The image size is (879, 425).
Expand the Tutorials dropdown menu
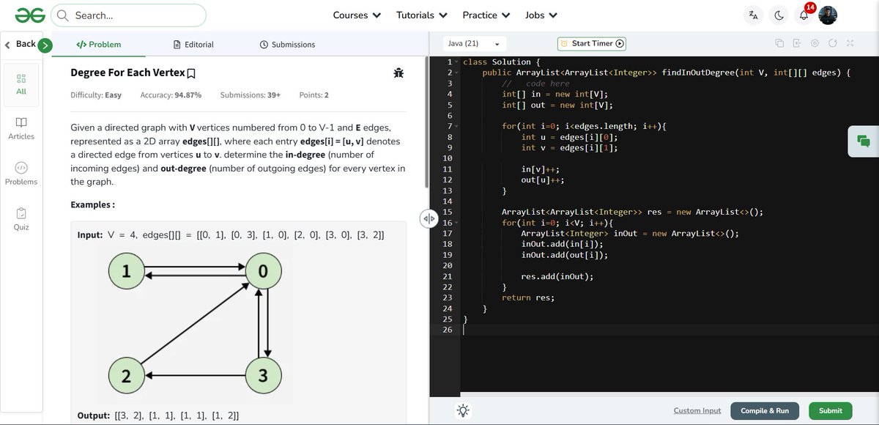tap(421, 15)
